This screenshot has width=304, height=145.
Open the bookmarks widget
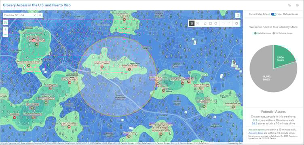[238, 15]
